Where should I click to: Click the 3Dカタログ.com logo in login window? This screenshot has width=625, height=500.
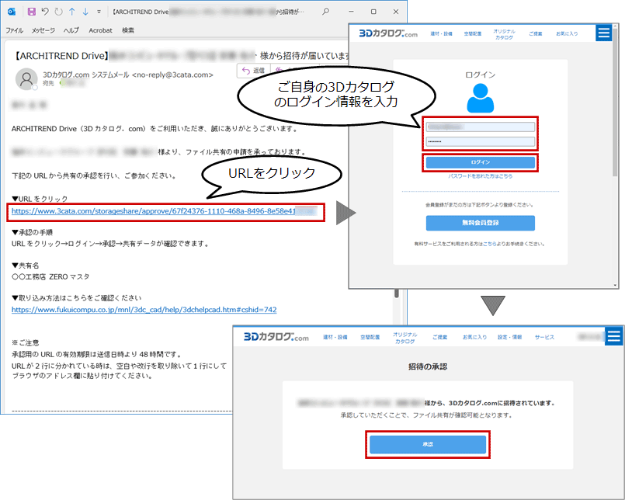coord(388,33)
